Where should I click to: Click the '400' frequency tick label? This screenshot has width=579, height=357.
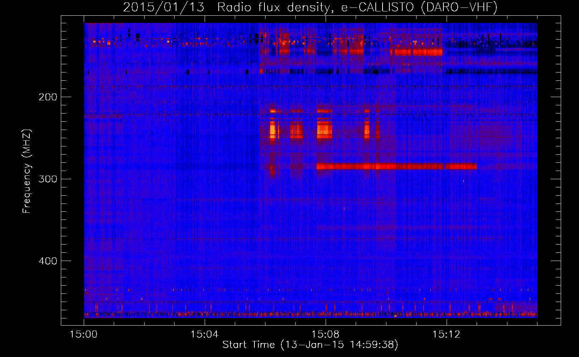pyautogui.click(x=48, y=261)
